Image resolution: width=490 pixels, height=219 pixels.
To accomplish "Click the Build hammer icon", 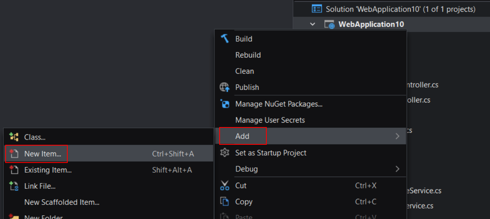I will (x=224, y=39).
